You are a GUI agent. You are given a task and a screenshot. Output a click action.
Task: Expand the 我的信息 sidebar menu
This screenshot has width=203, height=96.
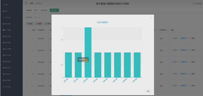[11, 87]
